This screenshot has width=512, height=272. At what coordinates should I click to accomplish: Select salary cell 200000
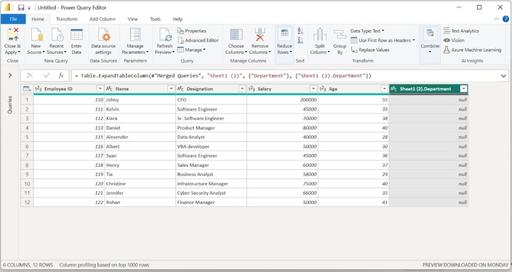point(282,100)
